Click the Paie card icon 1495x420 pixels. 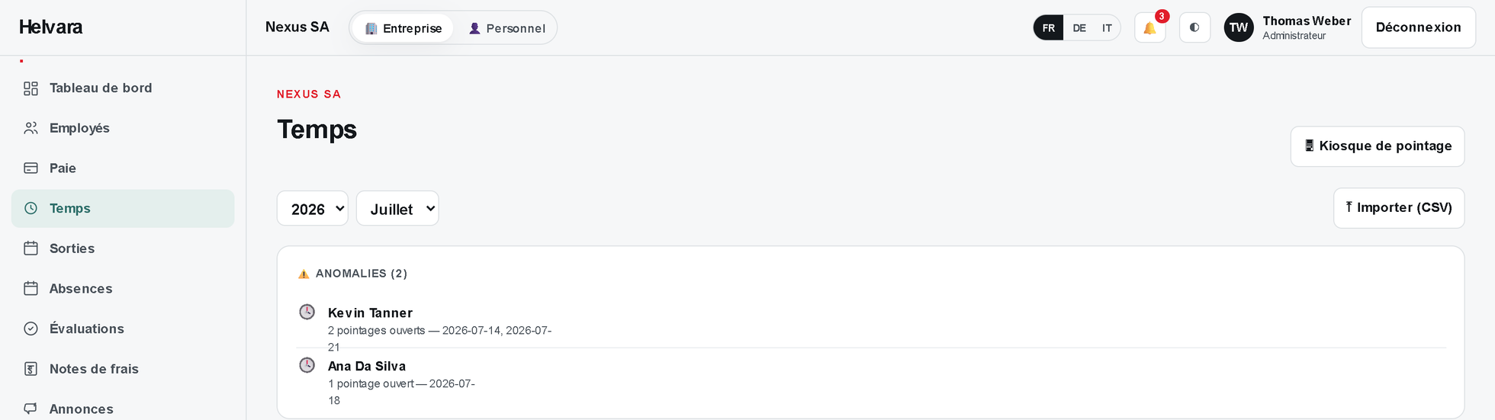point(31,168)
